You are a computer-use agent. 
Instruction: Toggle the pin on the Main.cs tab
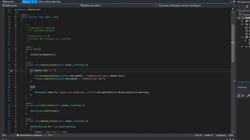(32, 2)
